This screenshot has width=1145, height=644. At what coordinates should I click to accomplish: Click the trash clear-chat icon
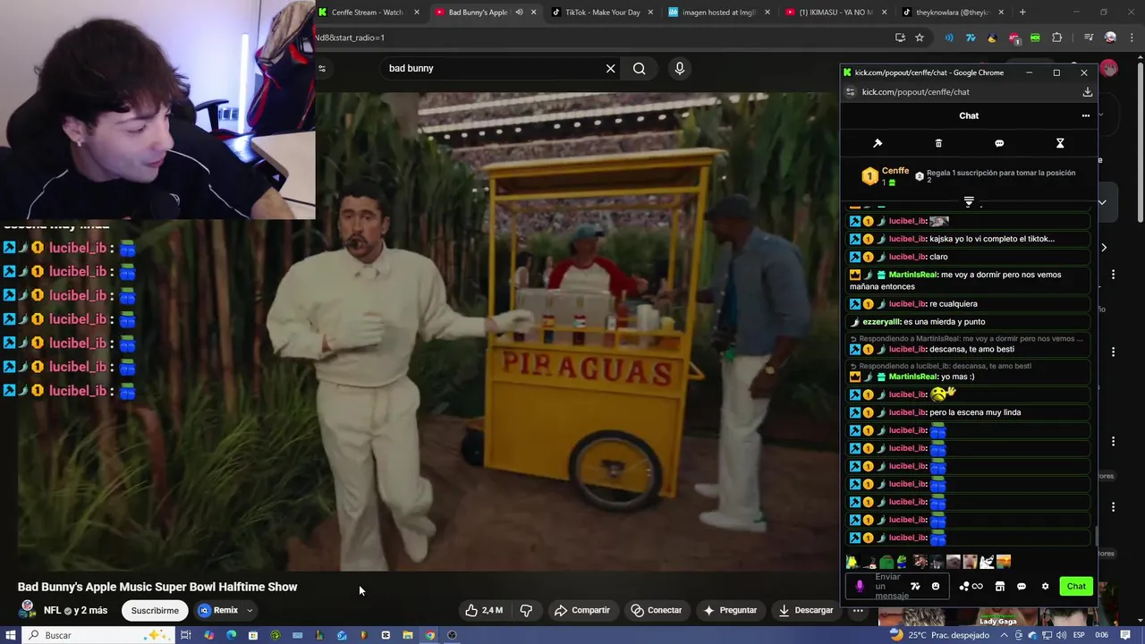[938, 143]
